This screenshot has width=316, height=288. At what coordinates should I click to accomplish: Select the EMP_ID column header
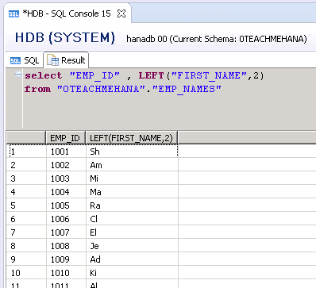click(66, 138)
